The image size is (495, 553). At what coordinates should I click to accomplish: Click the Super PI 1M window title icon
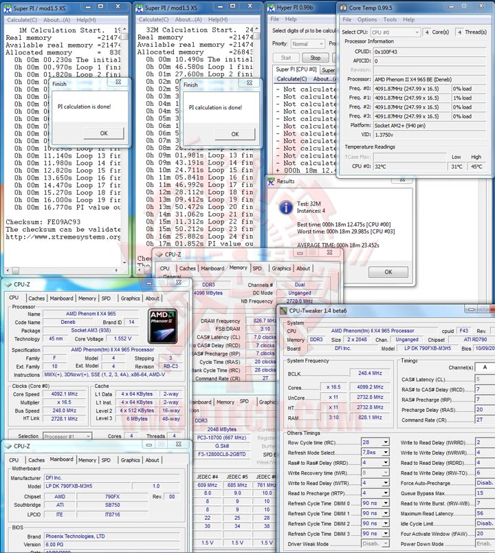coord(8,8)
